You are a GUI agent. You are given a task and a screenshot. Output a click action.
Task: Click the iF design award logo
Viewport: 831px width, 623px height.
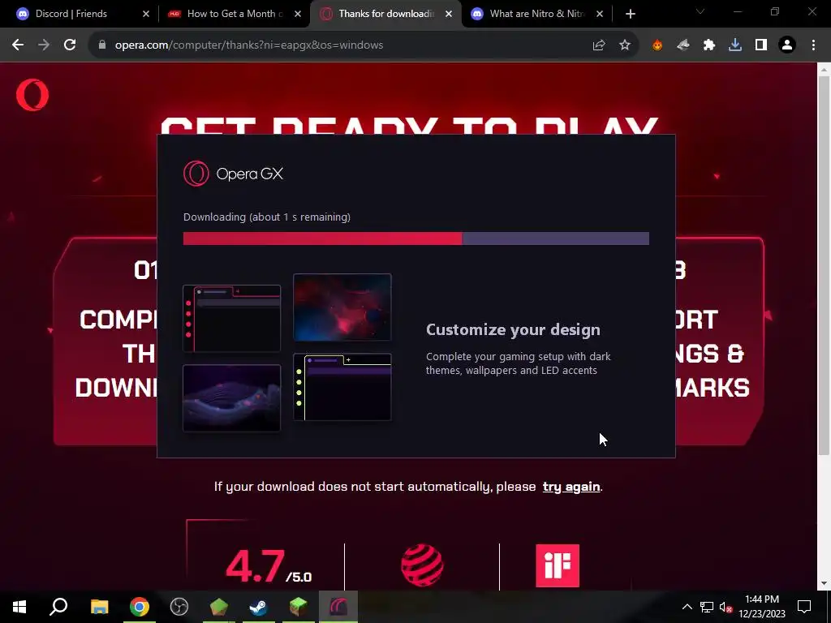[558, 565]
